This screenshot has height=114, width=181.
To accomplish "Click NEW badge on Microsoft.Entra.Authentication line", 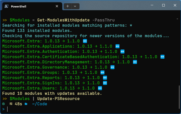I will (122, 51).
